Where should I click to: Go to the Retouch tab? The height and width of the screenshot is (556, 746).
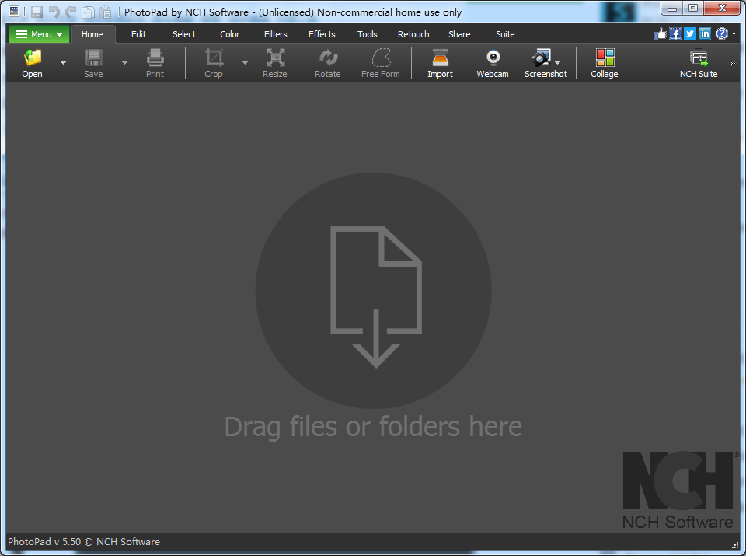pos(413,34)
